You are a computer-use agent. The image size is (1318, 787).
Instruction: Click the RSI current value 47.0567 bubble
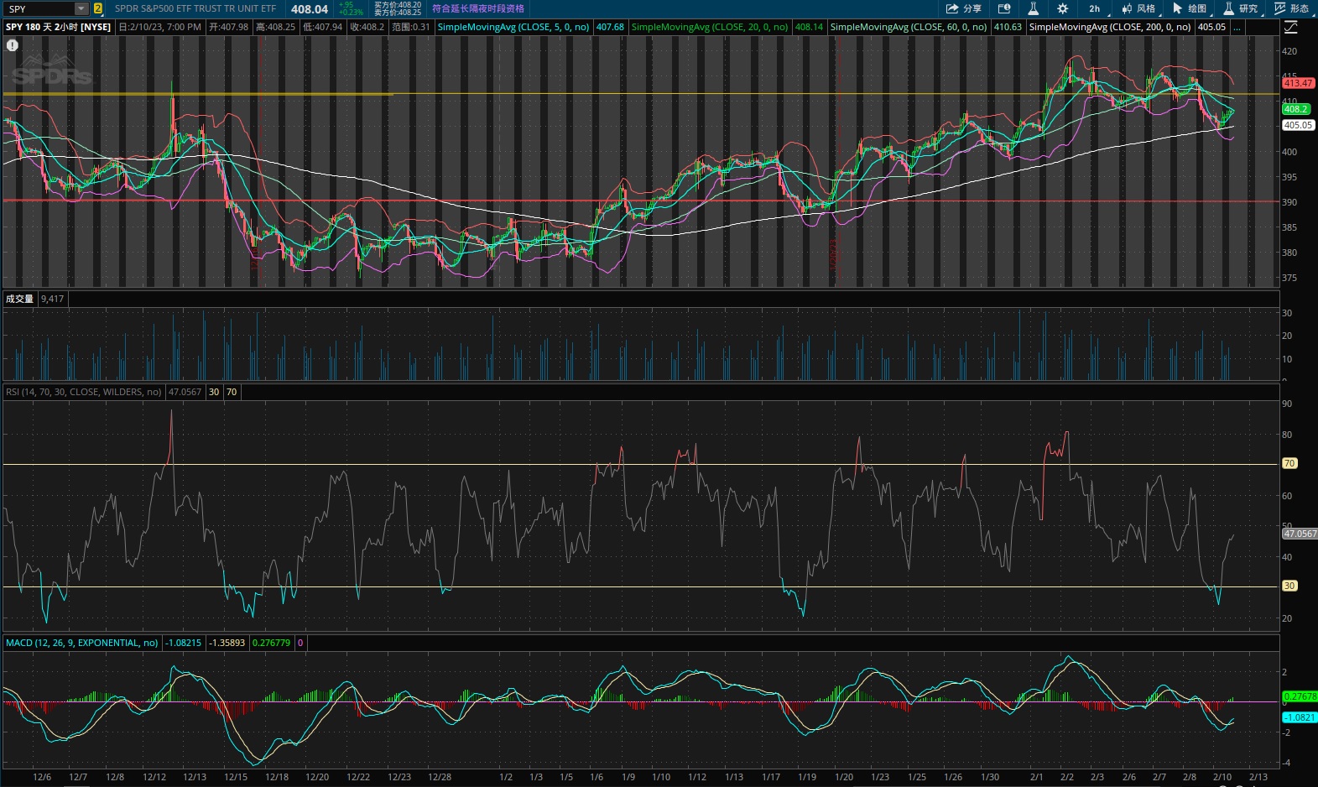[1300, 534]
